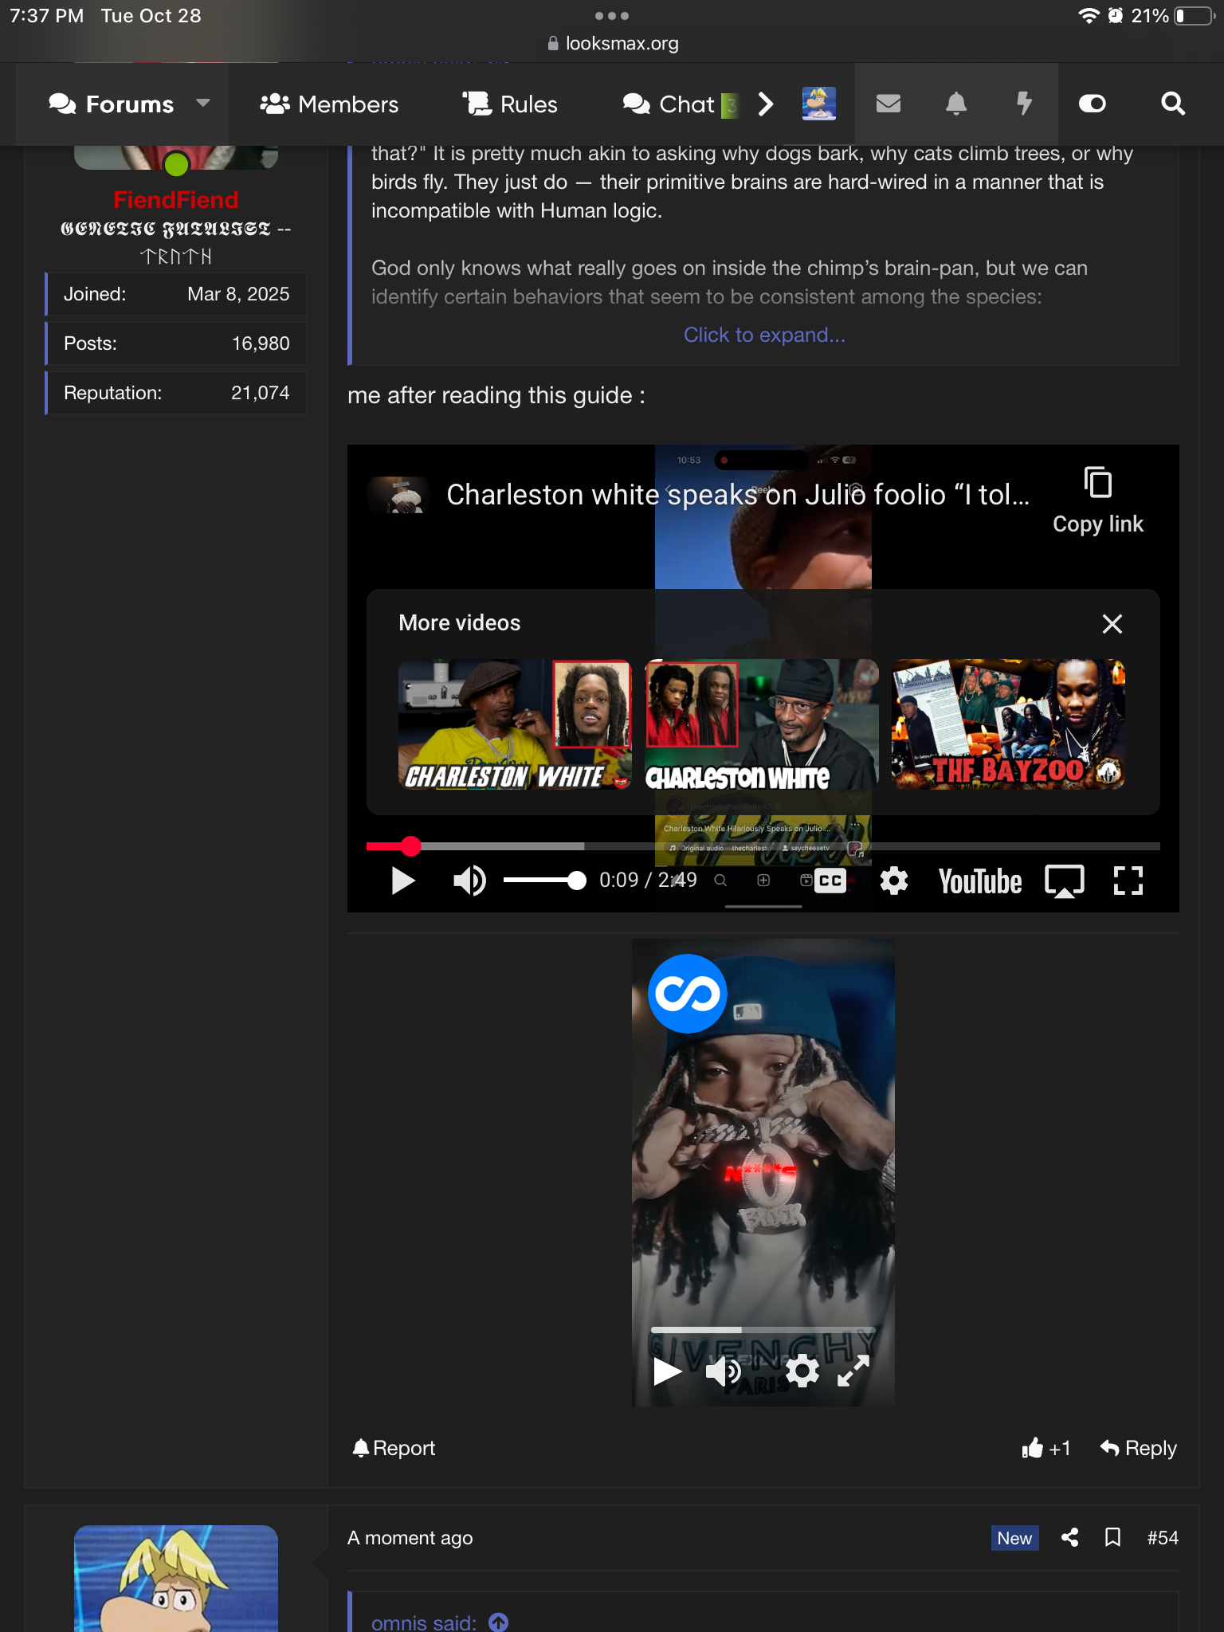Expand the navigation overflow chevron

(x=766, y=104)
